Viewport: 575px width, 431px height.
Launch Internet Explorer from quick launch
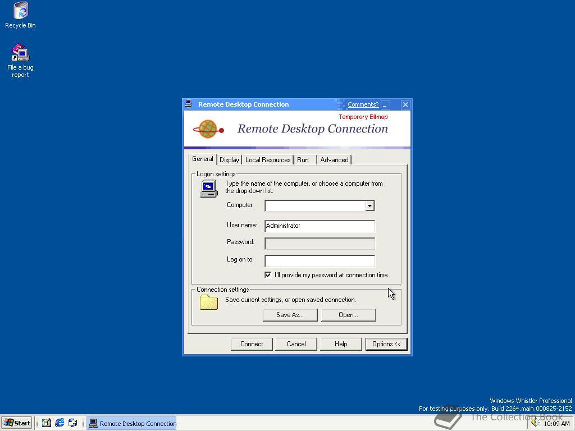coord(60,423)
